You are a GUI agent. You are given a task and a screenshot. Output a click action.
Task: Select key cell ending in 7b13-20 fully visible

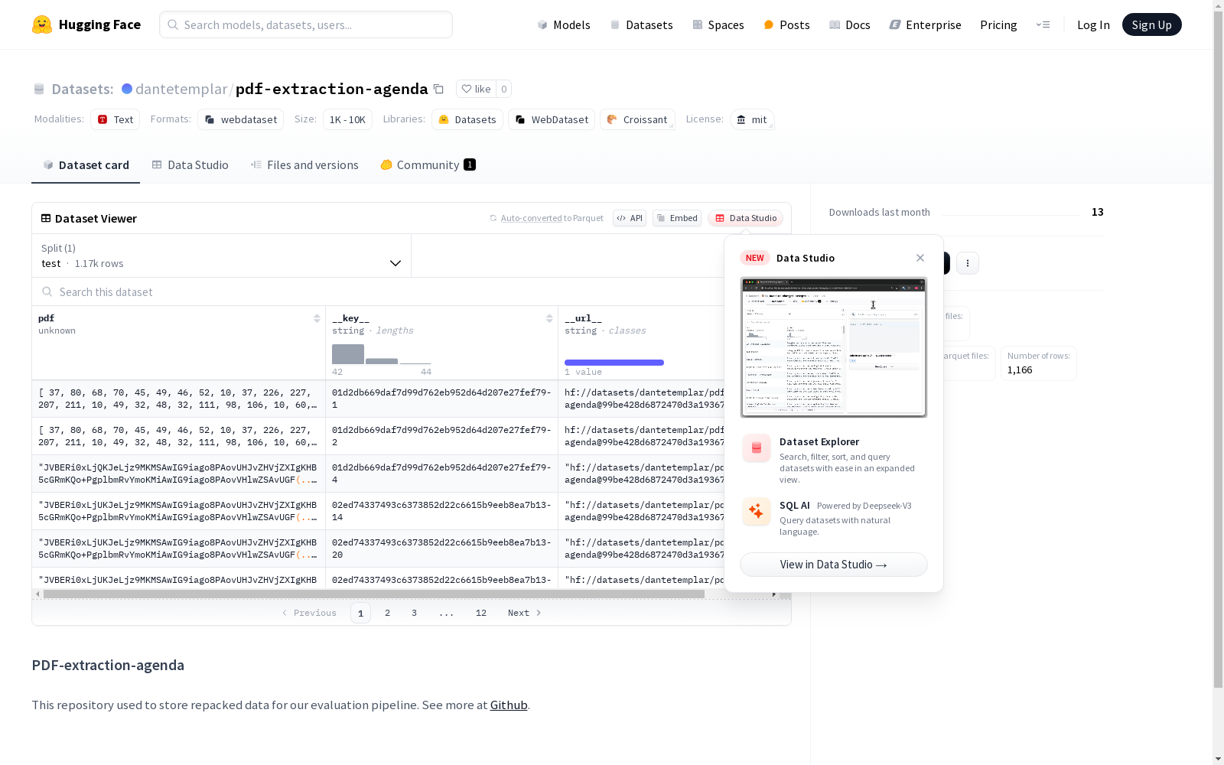(441, 549)
